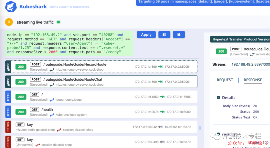Click inside the filter query editor

69,43
